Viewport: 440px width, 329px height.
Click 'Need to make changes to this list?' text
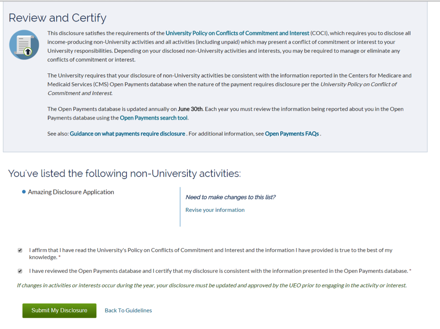(231, 197)
